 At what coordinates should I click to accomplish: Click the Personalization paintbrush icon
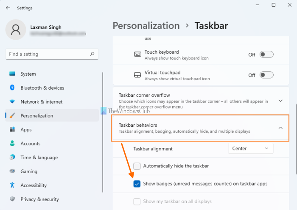click(12, 115)
